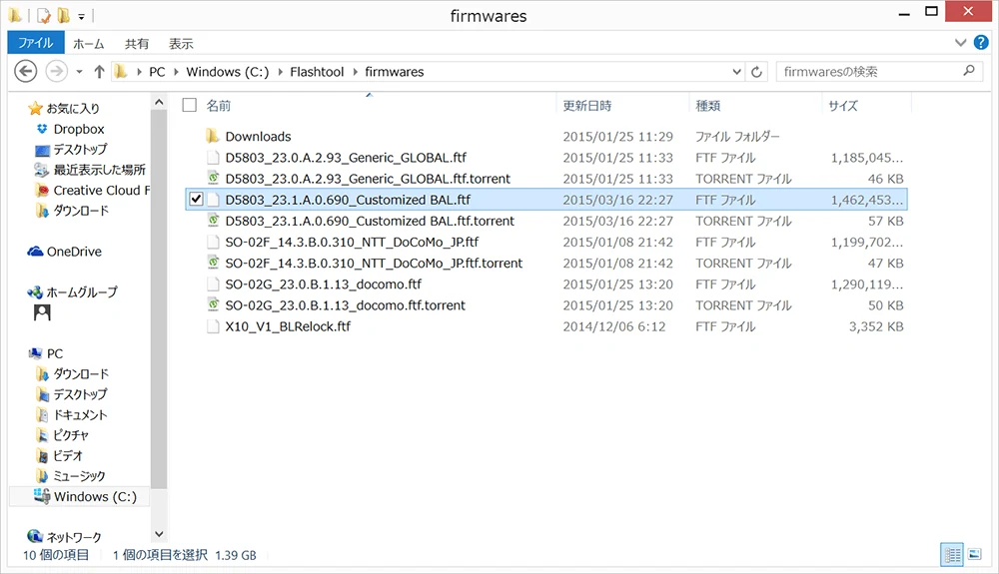Open the ホーム ribbon tab
Screen dimensions: 999x574
coord(89,43)
